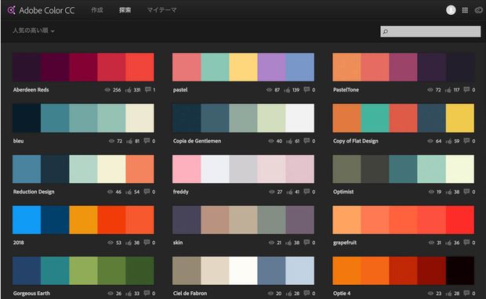The image size is (486, 299).
Task: Open the Ciel de Fabron theme link
Action: click(x=190, y=293)
